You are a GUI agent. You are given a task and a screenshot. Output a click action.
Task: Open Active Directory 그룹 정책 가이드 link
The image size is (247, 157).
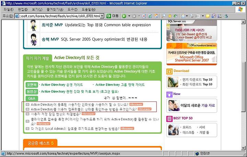pos(120,85)
